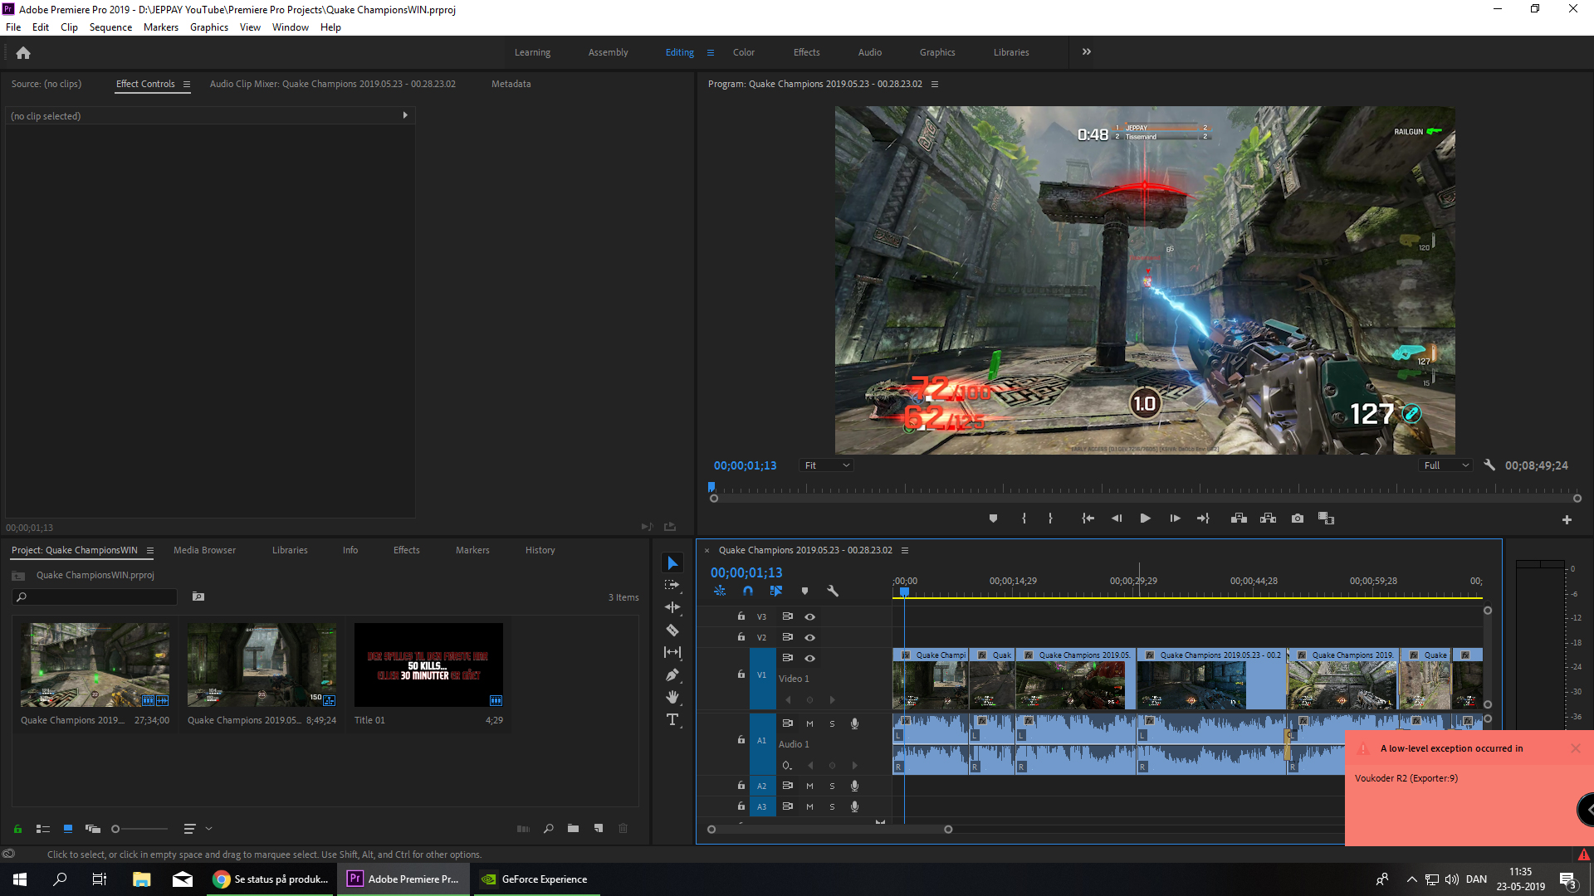Toggle the lock on track V3

[x=741, y=616]
